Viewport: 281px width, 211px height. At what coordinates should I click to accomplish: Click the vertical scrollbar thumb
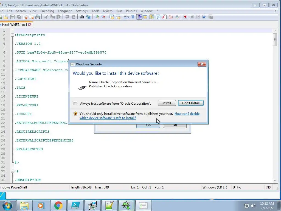point(275,40)
